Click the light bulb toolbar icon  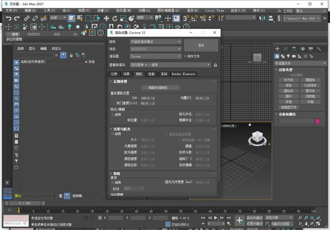coord(69,27)
